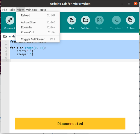140x134 pixels.
Task: Open the Terminal prompt icon
Action: (x=117, y=20)
